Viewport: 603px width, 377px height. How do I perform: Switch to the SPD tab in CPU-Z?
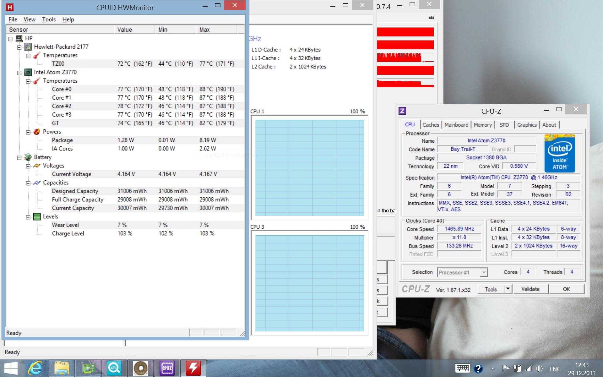504,125
